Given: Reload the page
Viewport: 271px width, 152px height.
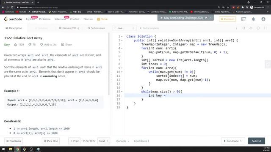Looking at the screenshot, I should pos(12,8).
